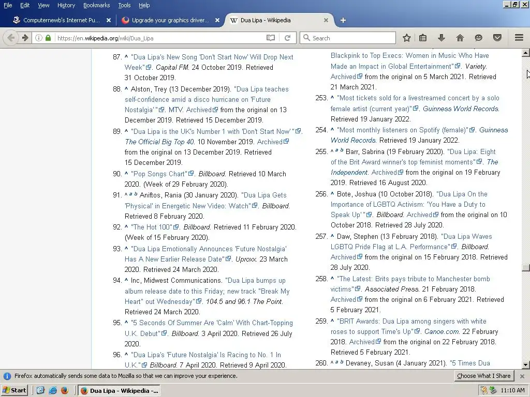
Task: Open "Most monthly listeners on Spotify (female)" link
Action: (403, 130)
